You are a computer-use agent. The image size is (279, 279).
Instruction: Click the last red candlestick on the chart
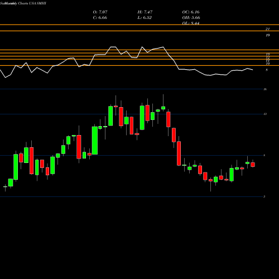click(x=253, y=165)
